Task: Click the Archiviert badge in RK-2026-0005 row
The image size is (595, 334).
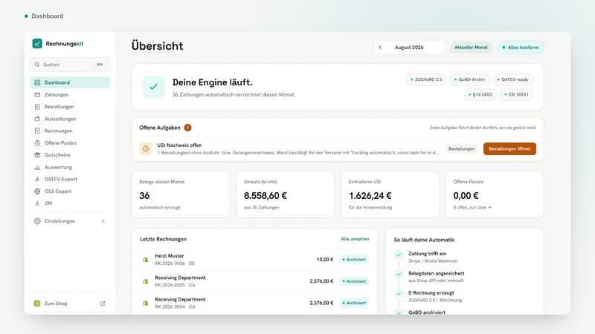Action: tap(354, 281)
